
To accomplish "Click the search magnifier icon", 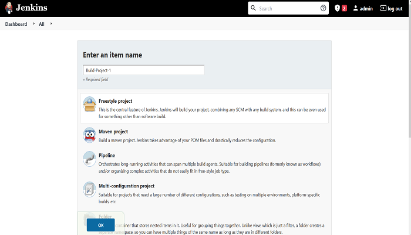I will coord(253,8).
